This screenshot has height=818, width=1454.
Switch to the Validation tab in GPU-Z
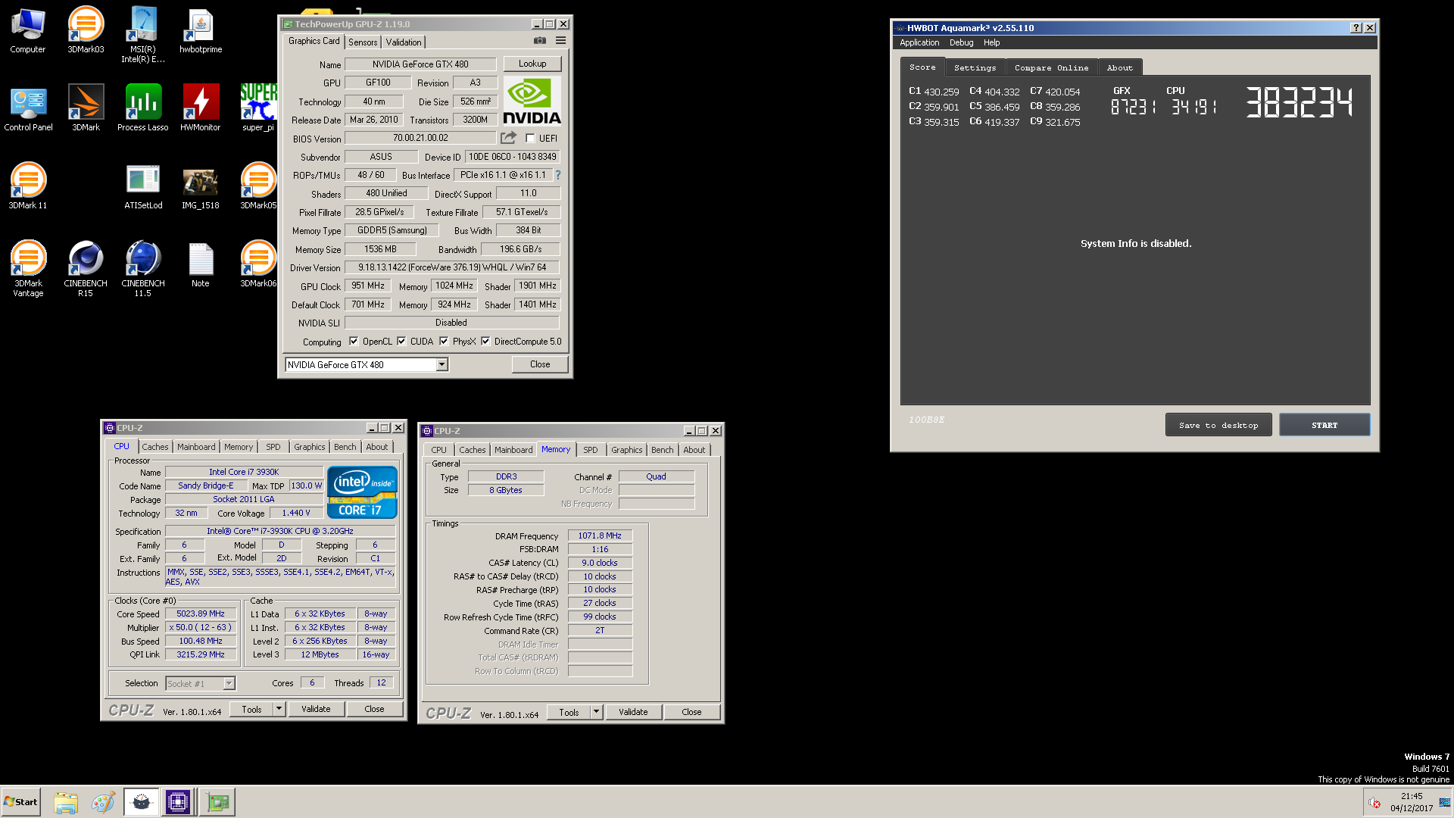point(404,42)
